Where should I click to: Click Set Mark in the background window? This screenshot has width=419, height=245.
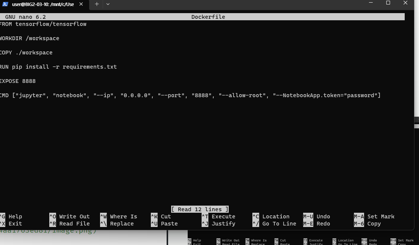point(402,240)
